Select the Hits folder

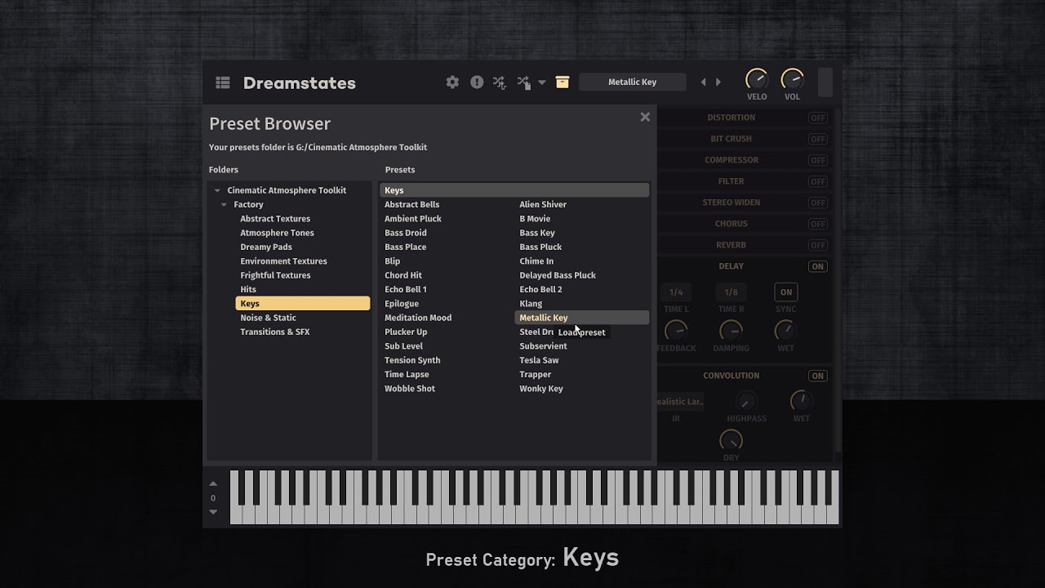coord(248,289)
